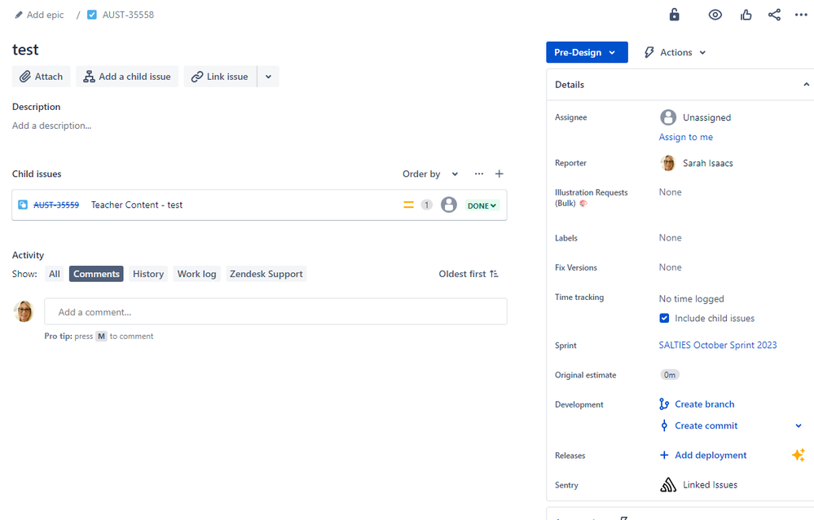Click the share icon
Viewport: 814px width, 520px height.
coord(774,15)
